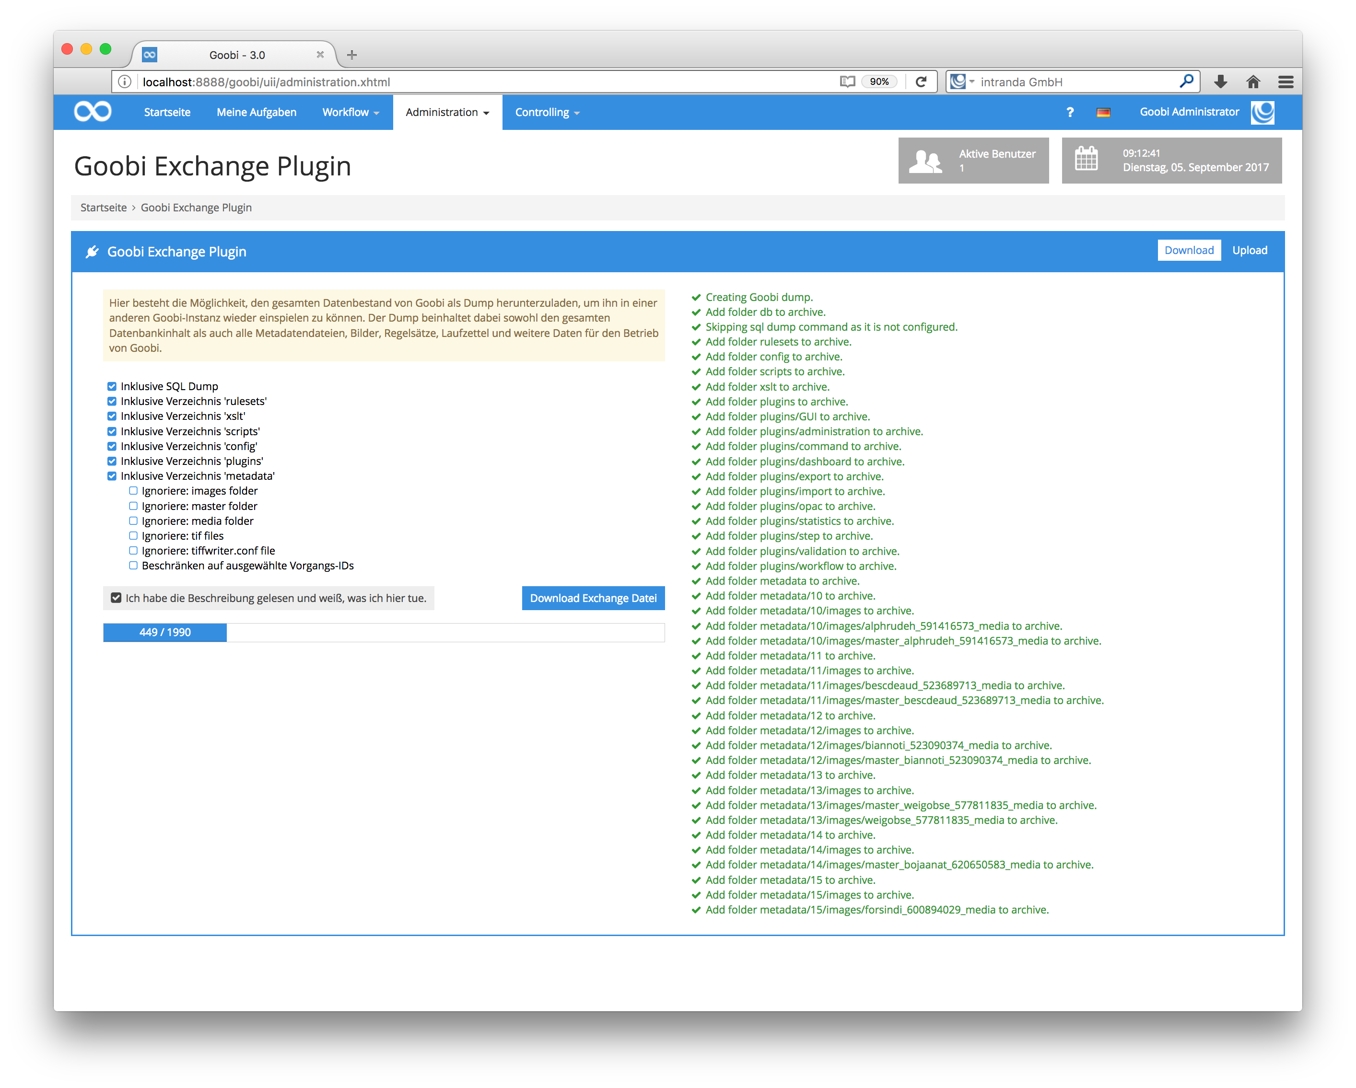1356x1088 pixels.
Task: Click Download Exchange Datei button
Action: coord(593,598)
